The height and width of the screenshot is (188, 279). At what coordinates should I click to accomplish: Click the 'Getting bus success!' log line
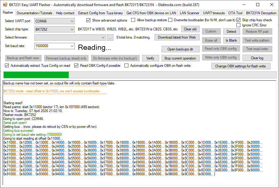pos(18,131)
